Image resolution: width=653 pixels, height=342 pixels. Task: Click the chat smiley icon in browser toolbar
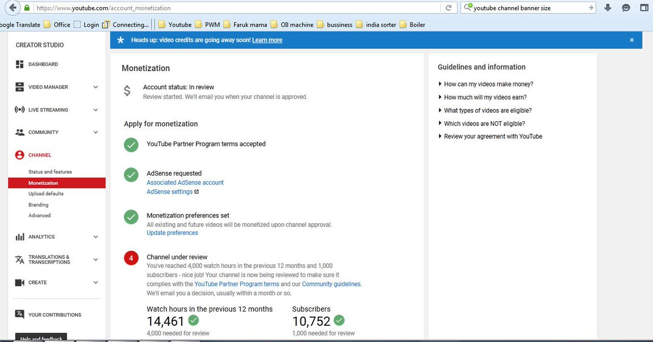pos(626,8)
